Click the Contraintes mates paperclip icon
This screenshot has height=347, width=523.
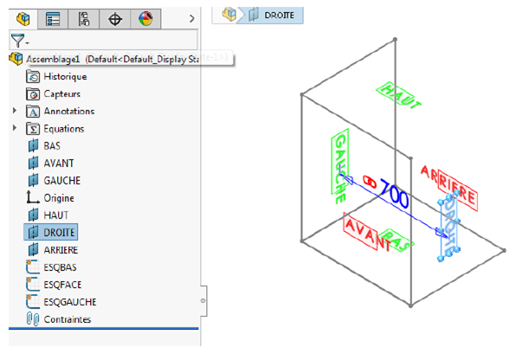34,319
